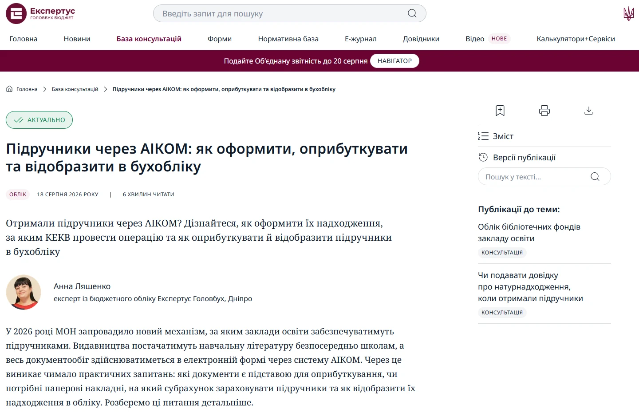Screen dimensions: 639x413
Task: Open the Нормативна база section
Action: [x=288, y=39]
